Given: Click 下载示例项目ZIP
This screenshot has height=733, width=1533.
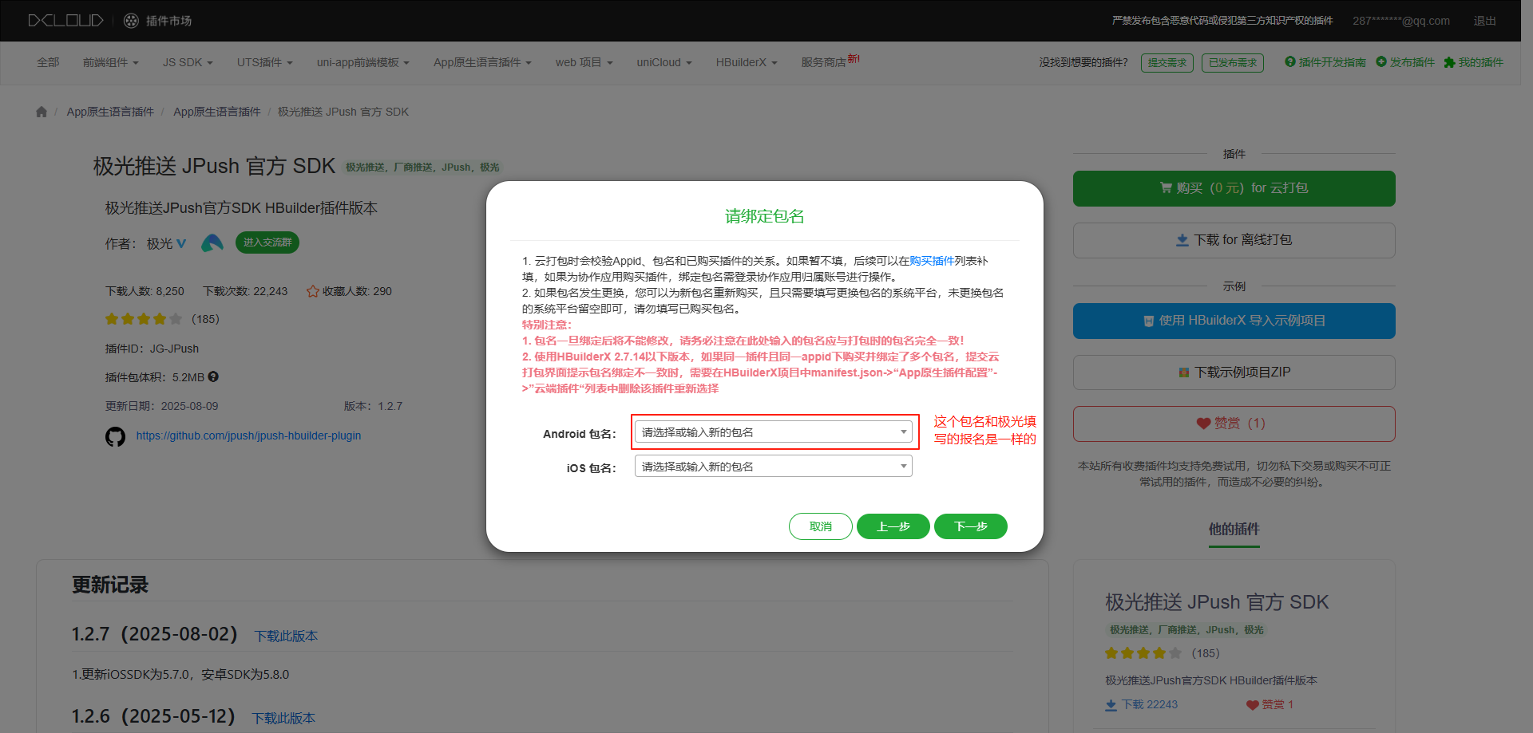Looking at the screenshot, I should pyautogui.click(x=1234, y=372).
